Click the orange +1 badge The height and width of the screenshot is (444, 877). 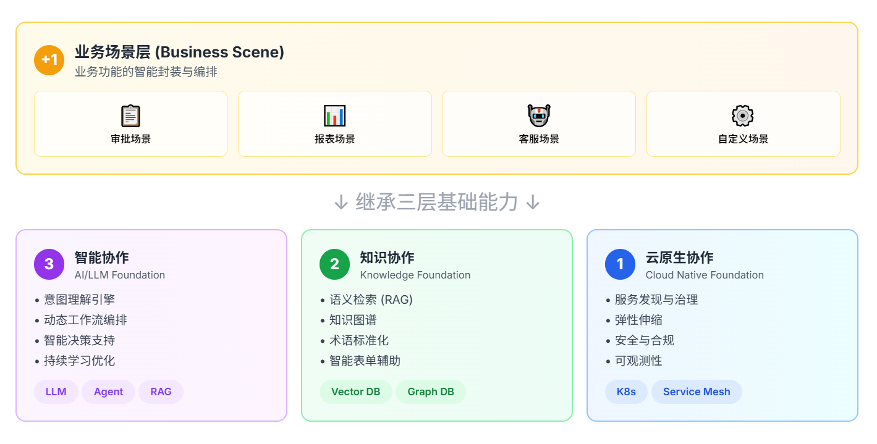point(49,60)
